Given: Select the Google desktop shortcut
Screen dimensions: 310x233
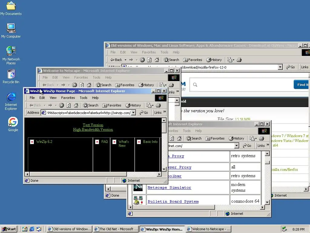Looking at the screenshot, I should tap(13, 124).
